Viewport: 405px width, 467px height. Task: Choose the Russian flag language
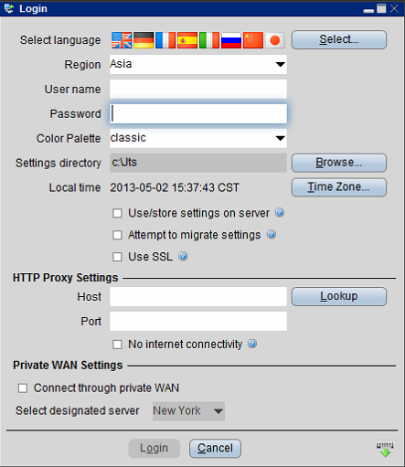point(231,40)
